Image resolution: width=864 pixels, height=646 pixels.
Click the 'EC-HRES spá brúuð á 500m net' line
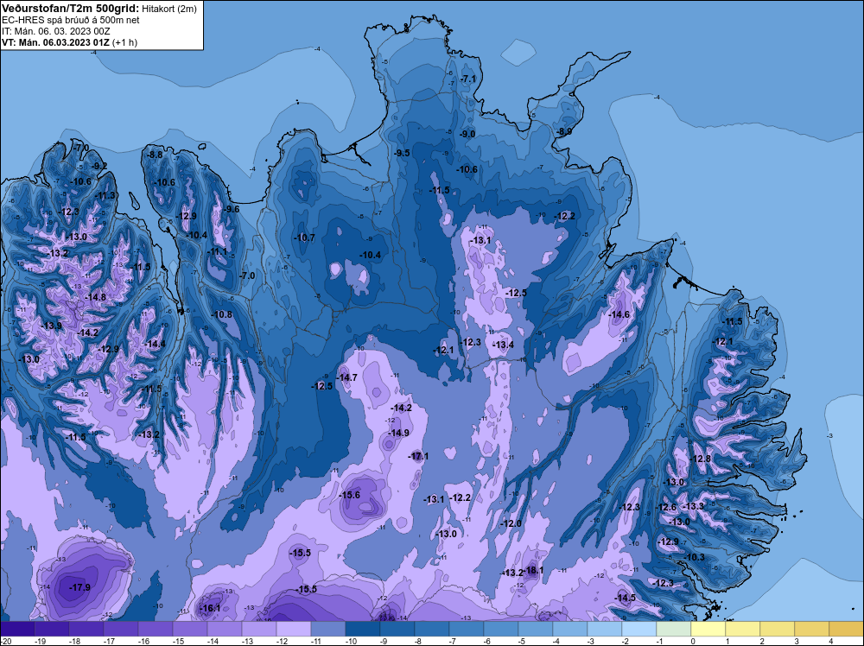pyautogui.click(x=71, y=20)
